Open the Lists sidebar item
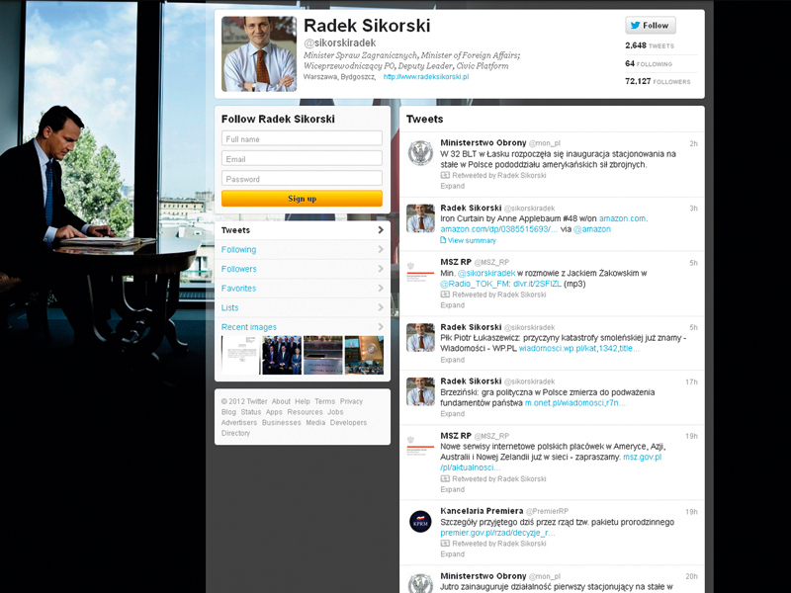This screenshot has height=593, width=791. 302,307
